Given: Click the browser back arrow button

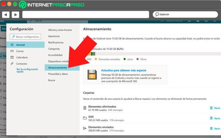Looking at the screenshot, I should 6,14.
